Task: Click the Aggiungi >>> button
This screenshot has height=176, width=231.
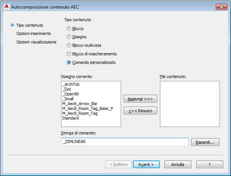Action: click(140, 98)
